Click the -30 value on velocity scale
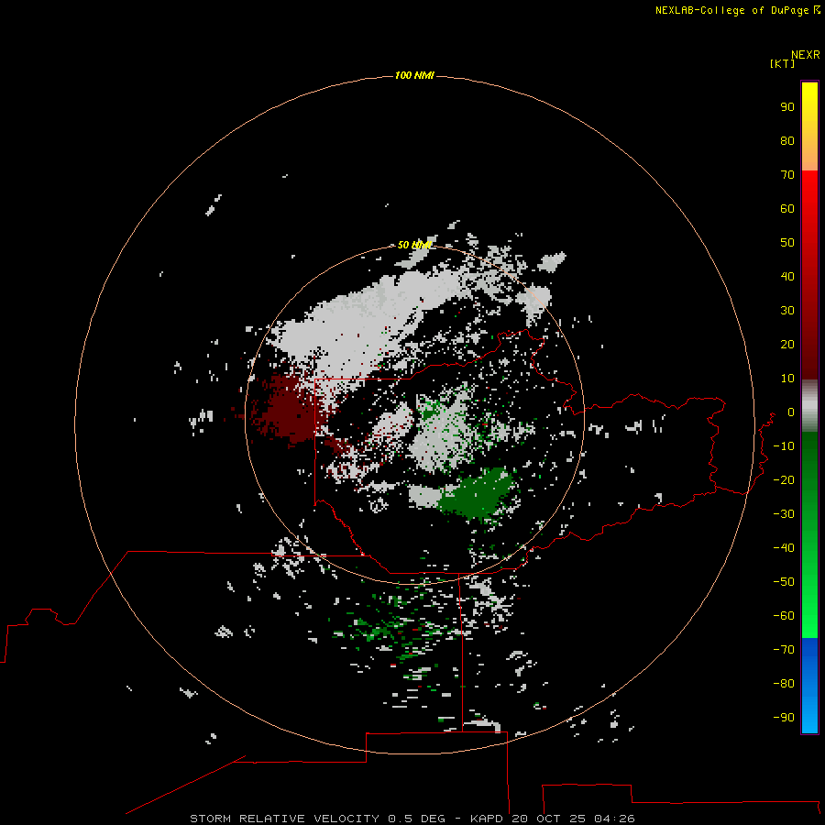825x825 pixels. click(x=784, y=514)
